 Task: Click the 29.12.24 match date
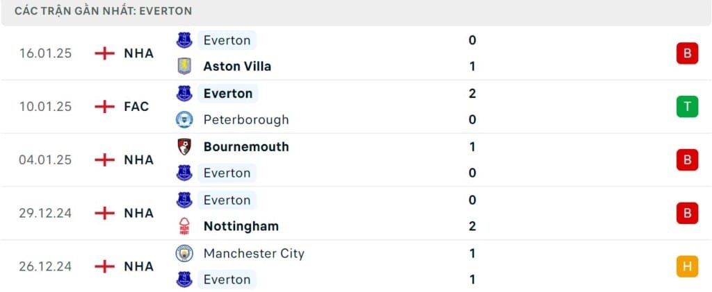[x=45, y=213]
